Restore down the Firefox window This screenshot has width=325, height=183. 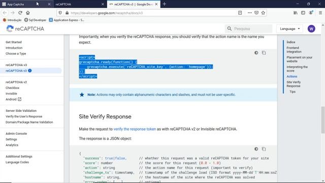[x=308, y=4]
